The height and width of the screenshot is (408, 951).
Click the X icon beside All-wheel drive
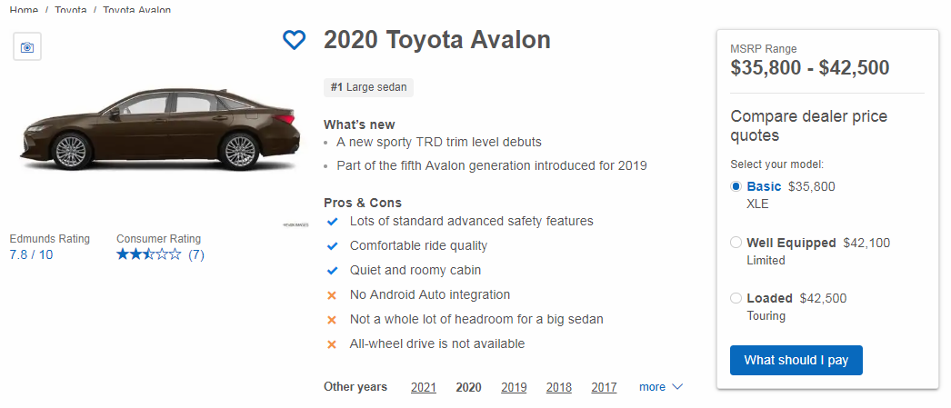coord(332,344)
